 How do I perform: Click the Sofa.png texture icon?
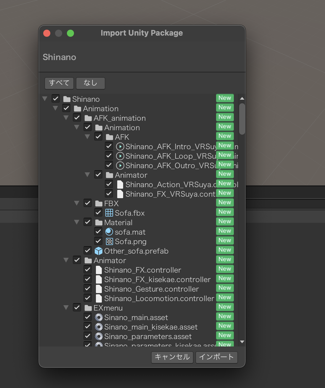point(109,241)
